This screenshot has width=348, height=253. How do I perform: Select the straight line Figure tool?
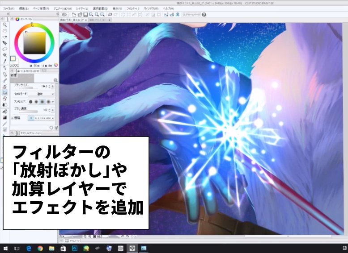(4, 124)
